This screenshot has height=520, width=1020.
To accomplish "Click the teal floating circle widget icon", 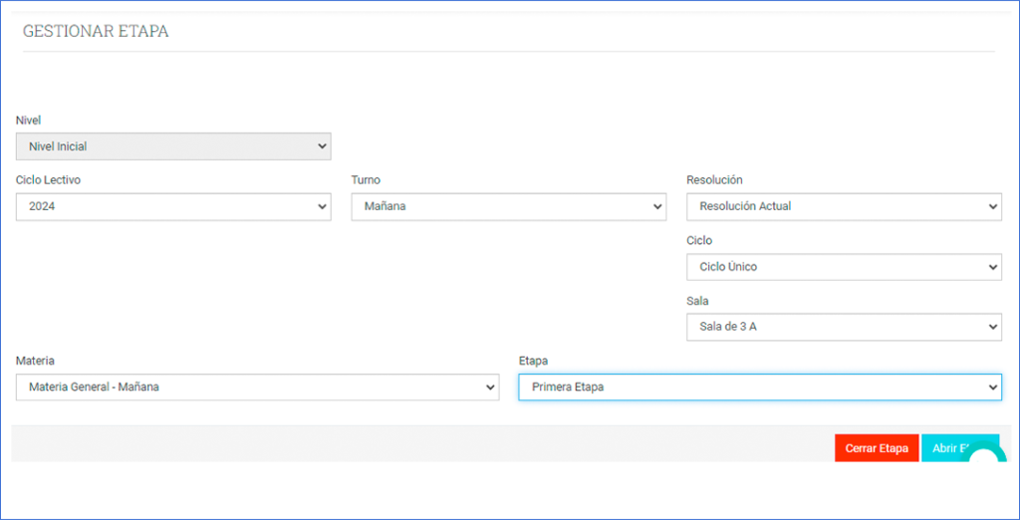I will click(x=986, y=460).
